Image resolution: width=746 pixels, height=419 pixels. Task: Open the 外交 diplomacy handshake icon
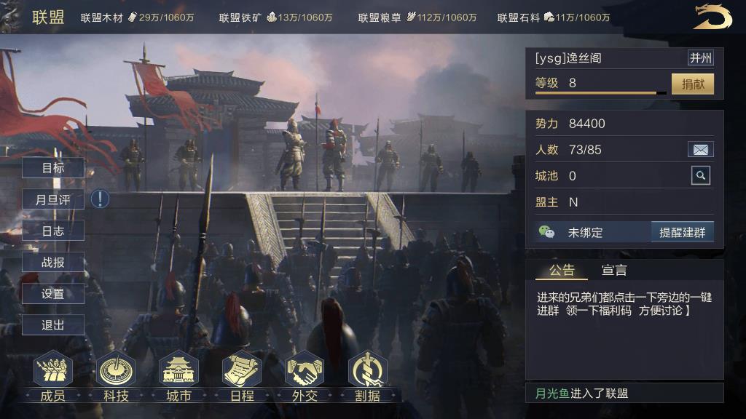[305, 370]
